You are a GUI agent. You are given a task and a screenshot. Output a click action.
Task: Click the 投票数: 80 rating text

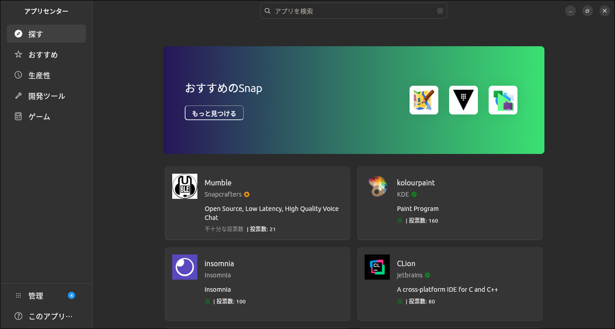tap(422, 301)
